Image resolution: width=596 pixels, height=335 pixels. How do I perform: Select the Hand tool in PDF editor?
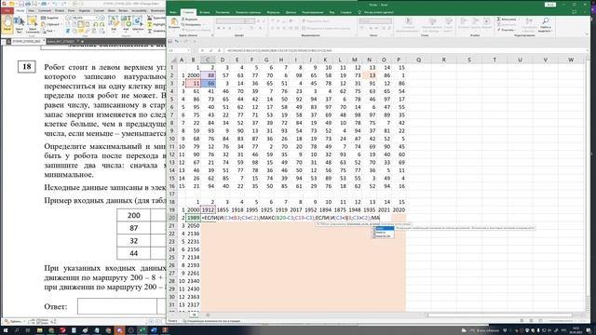tap(7, 24)
